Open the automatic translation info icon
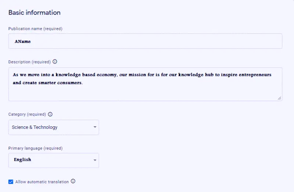The height and width of the screenshot is (192, 294). coord(73,181)
